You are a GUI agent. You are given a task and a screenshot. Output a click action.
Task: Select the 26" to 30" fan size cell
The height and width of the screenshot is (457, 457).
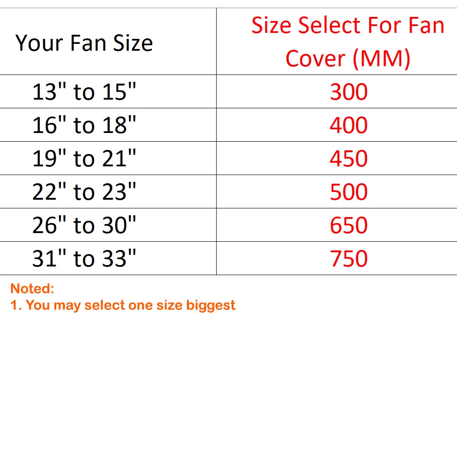pos(84,225)
